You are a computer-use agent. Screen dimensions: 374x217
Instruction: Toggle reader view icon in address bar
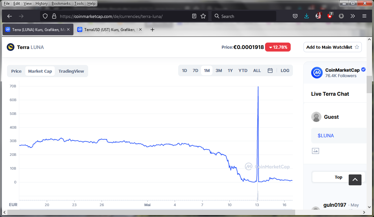click(x=194, y=16)
